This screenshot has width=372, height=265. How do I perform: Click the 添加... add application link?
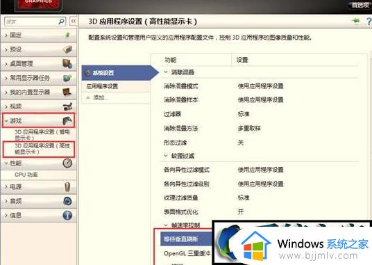coord(101,97)
